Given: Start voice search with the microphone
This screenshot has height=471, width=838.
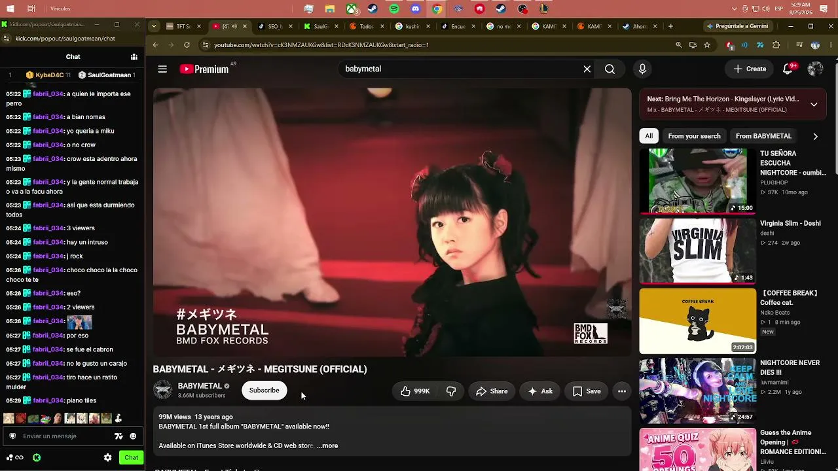Looking at the screenshot, I should pos(642,69).
